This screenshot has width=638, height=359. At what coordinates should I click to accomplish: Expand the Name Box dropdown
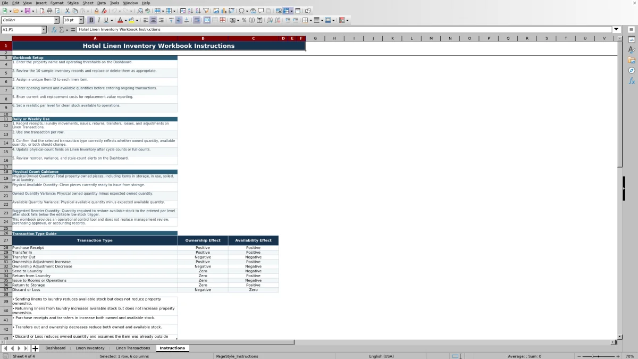click(x=44, y=30)
